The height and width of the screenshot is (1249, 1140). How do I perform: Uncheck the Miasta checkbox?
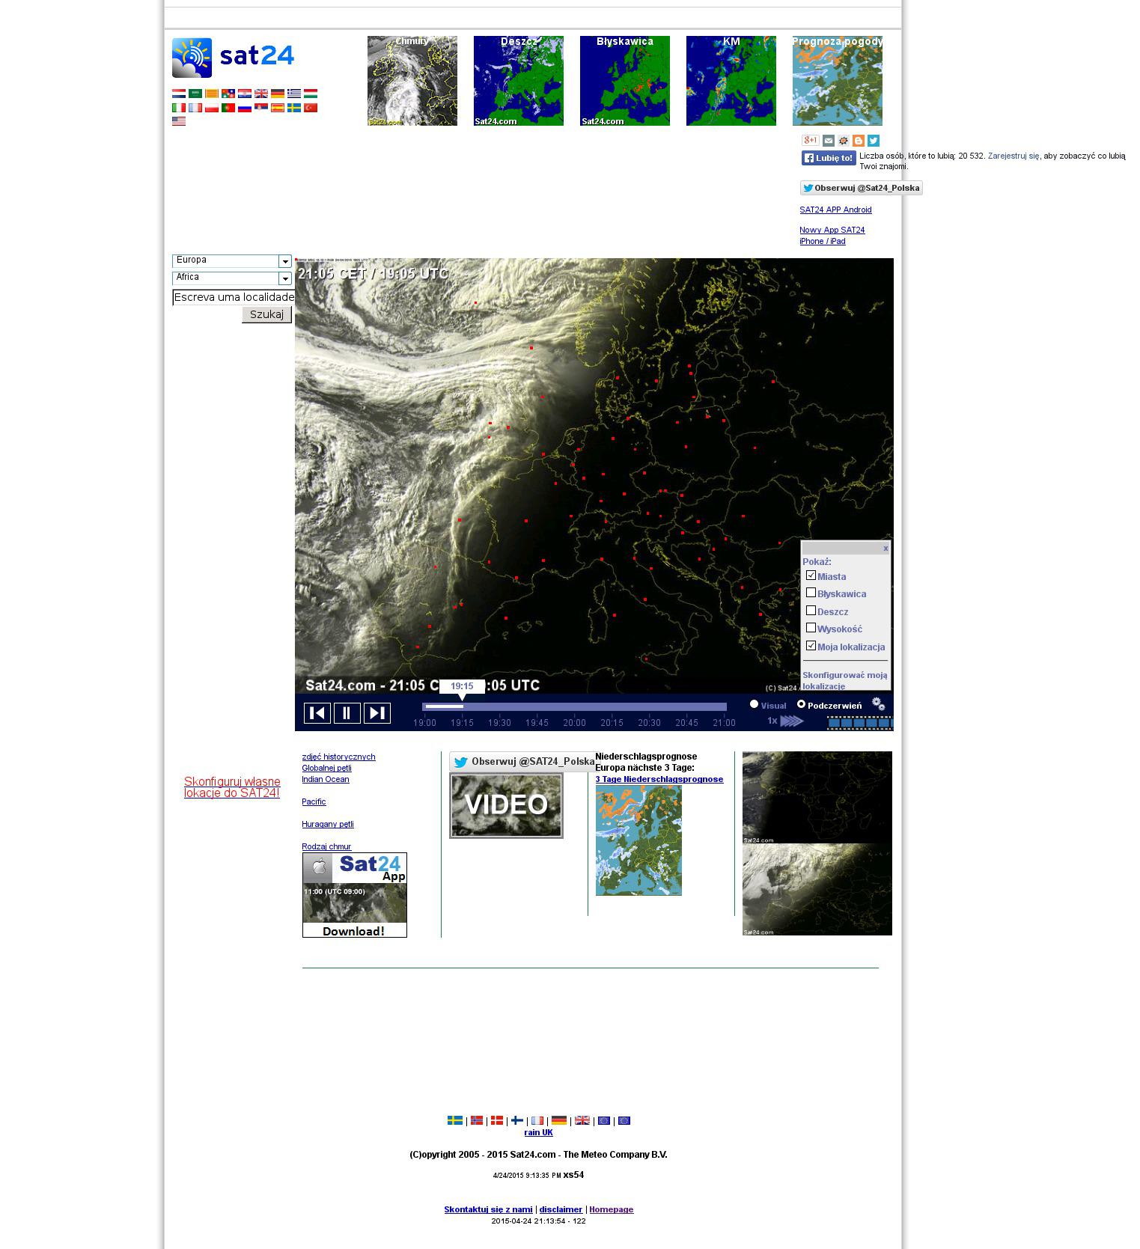pos(811,575)
